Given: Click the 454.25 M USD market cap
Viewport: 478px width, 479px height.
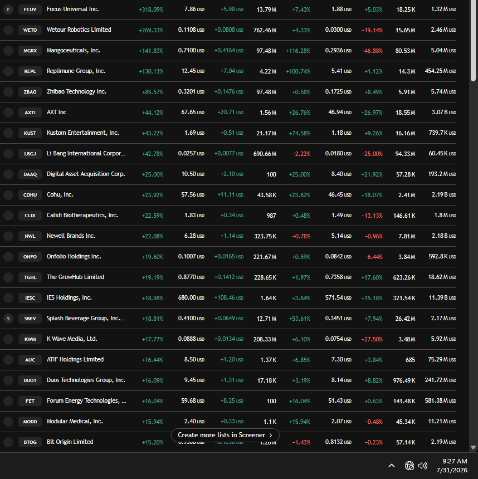Looking at the screenshot, I should point(440,71).
